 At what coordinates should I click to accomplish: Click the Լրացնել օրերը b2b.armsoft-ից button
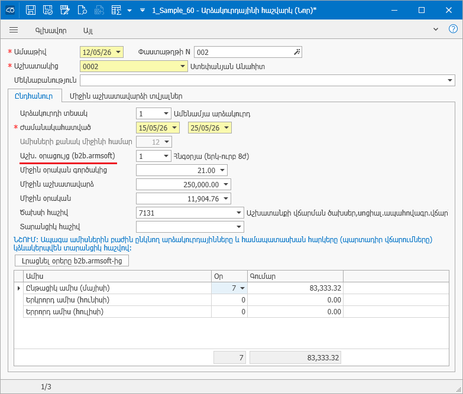[x=72, y=261]
